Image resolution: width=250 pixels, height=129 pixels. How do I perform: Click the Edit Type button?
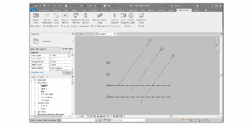pos(67,49)
